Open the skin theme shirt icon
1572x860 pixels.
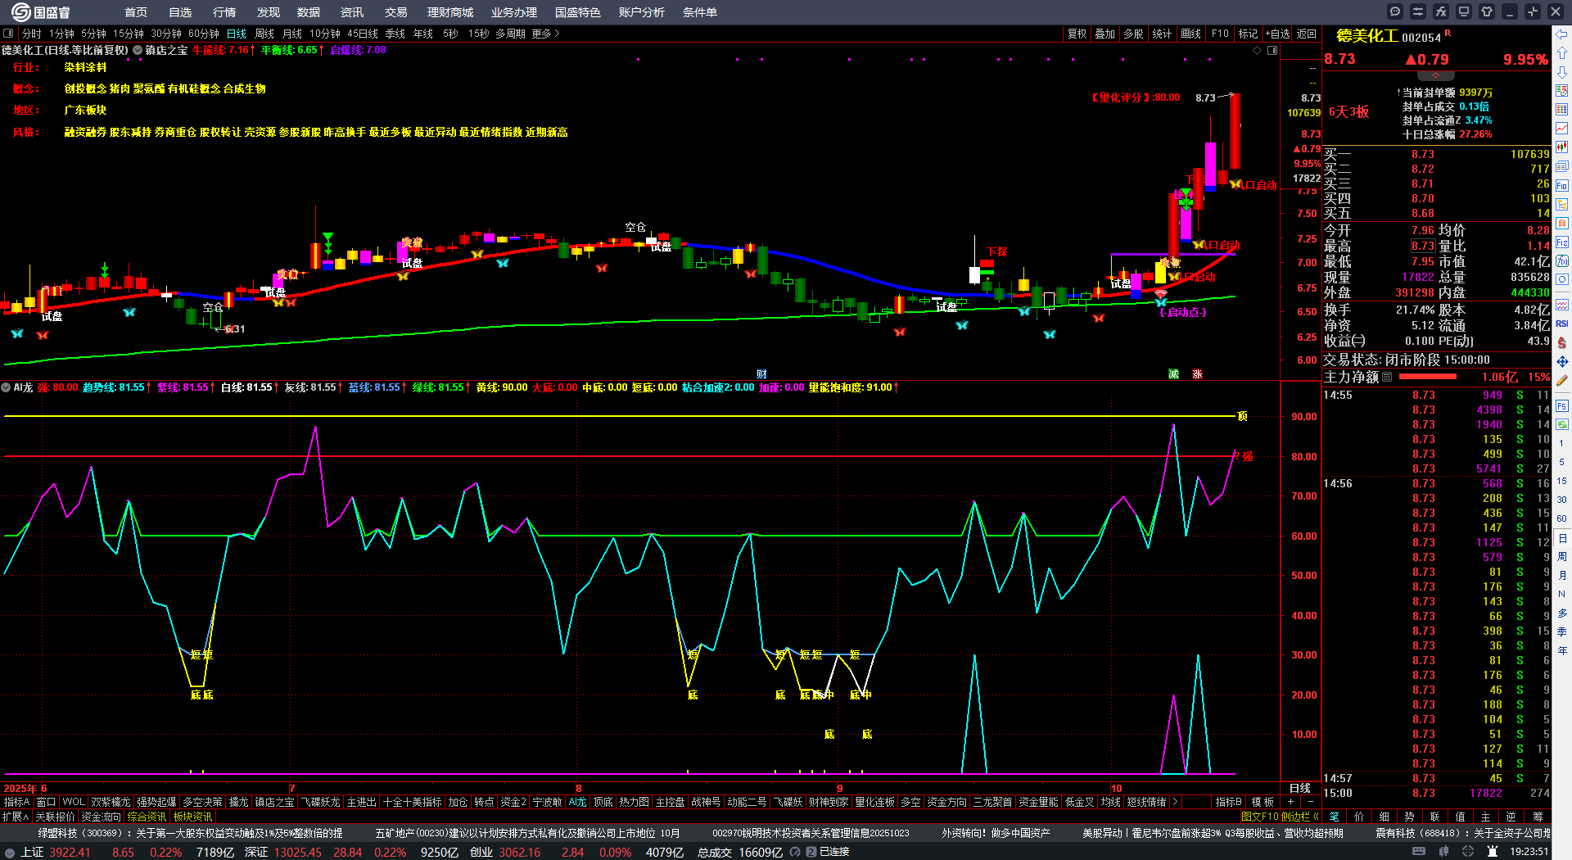[1487, 11]
